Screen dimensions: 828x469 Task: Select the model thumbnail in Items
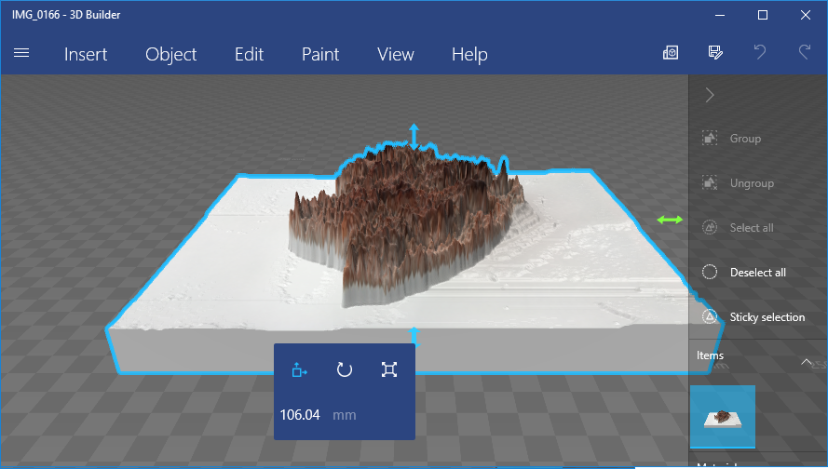tap(723, 417)
